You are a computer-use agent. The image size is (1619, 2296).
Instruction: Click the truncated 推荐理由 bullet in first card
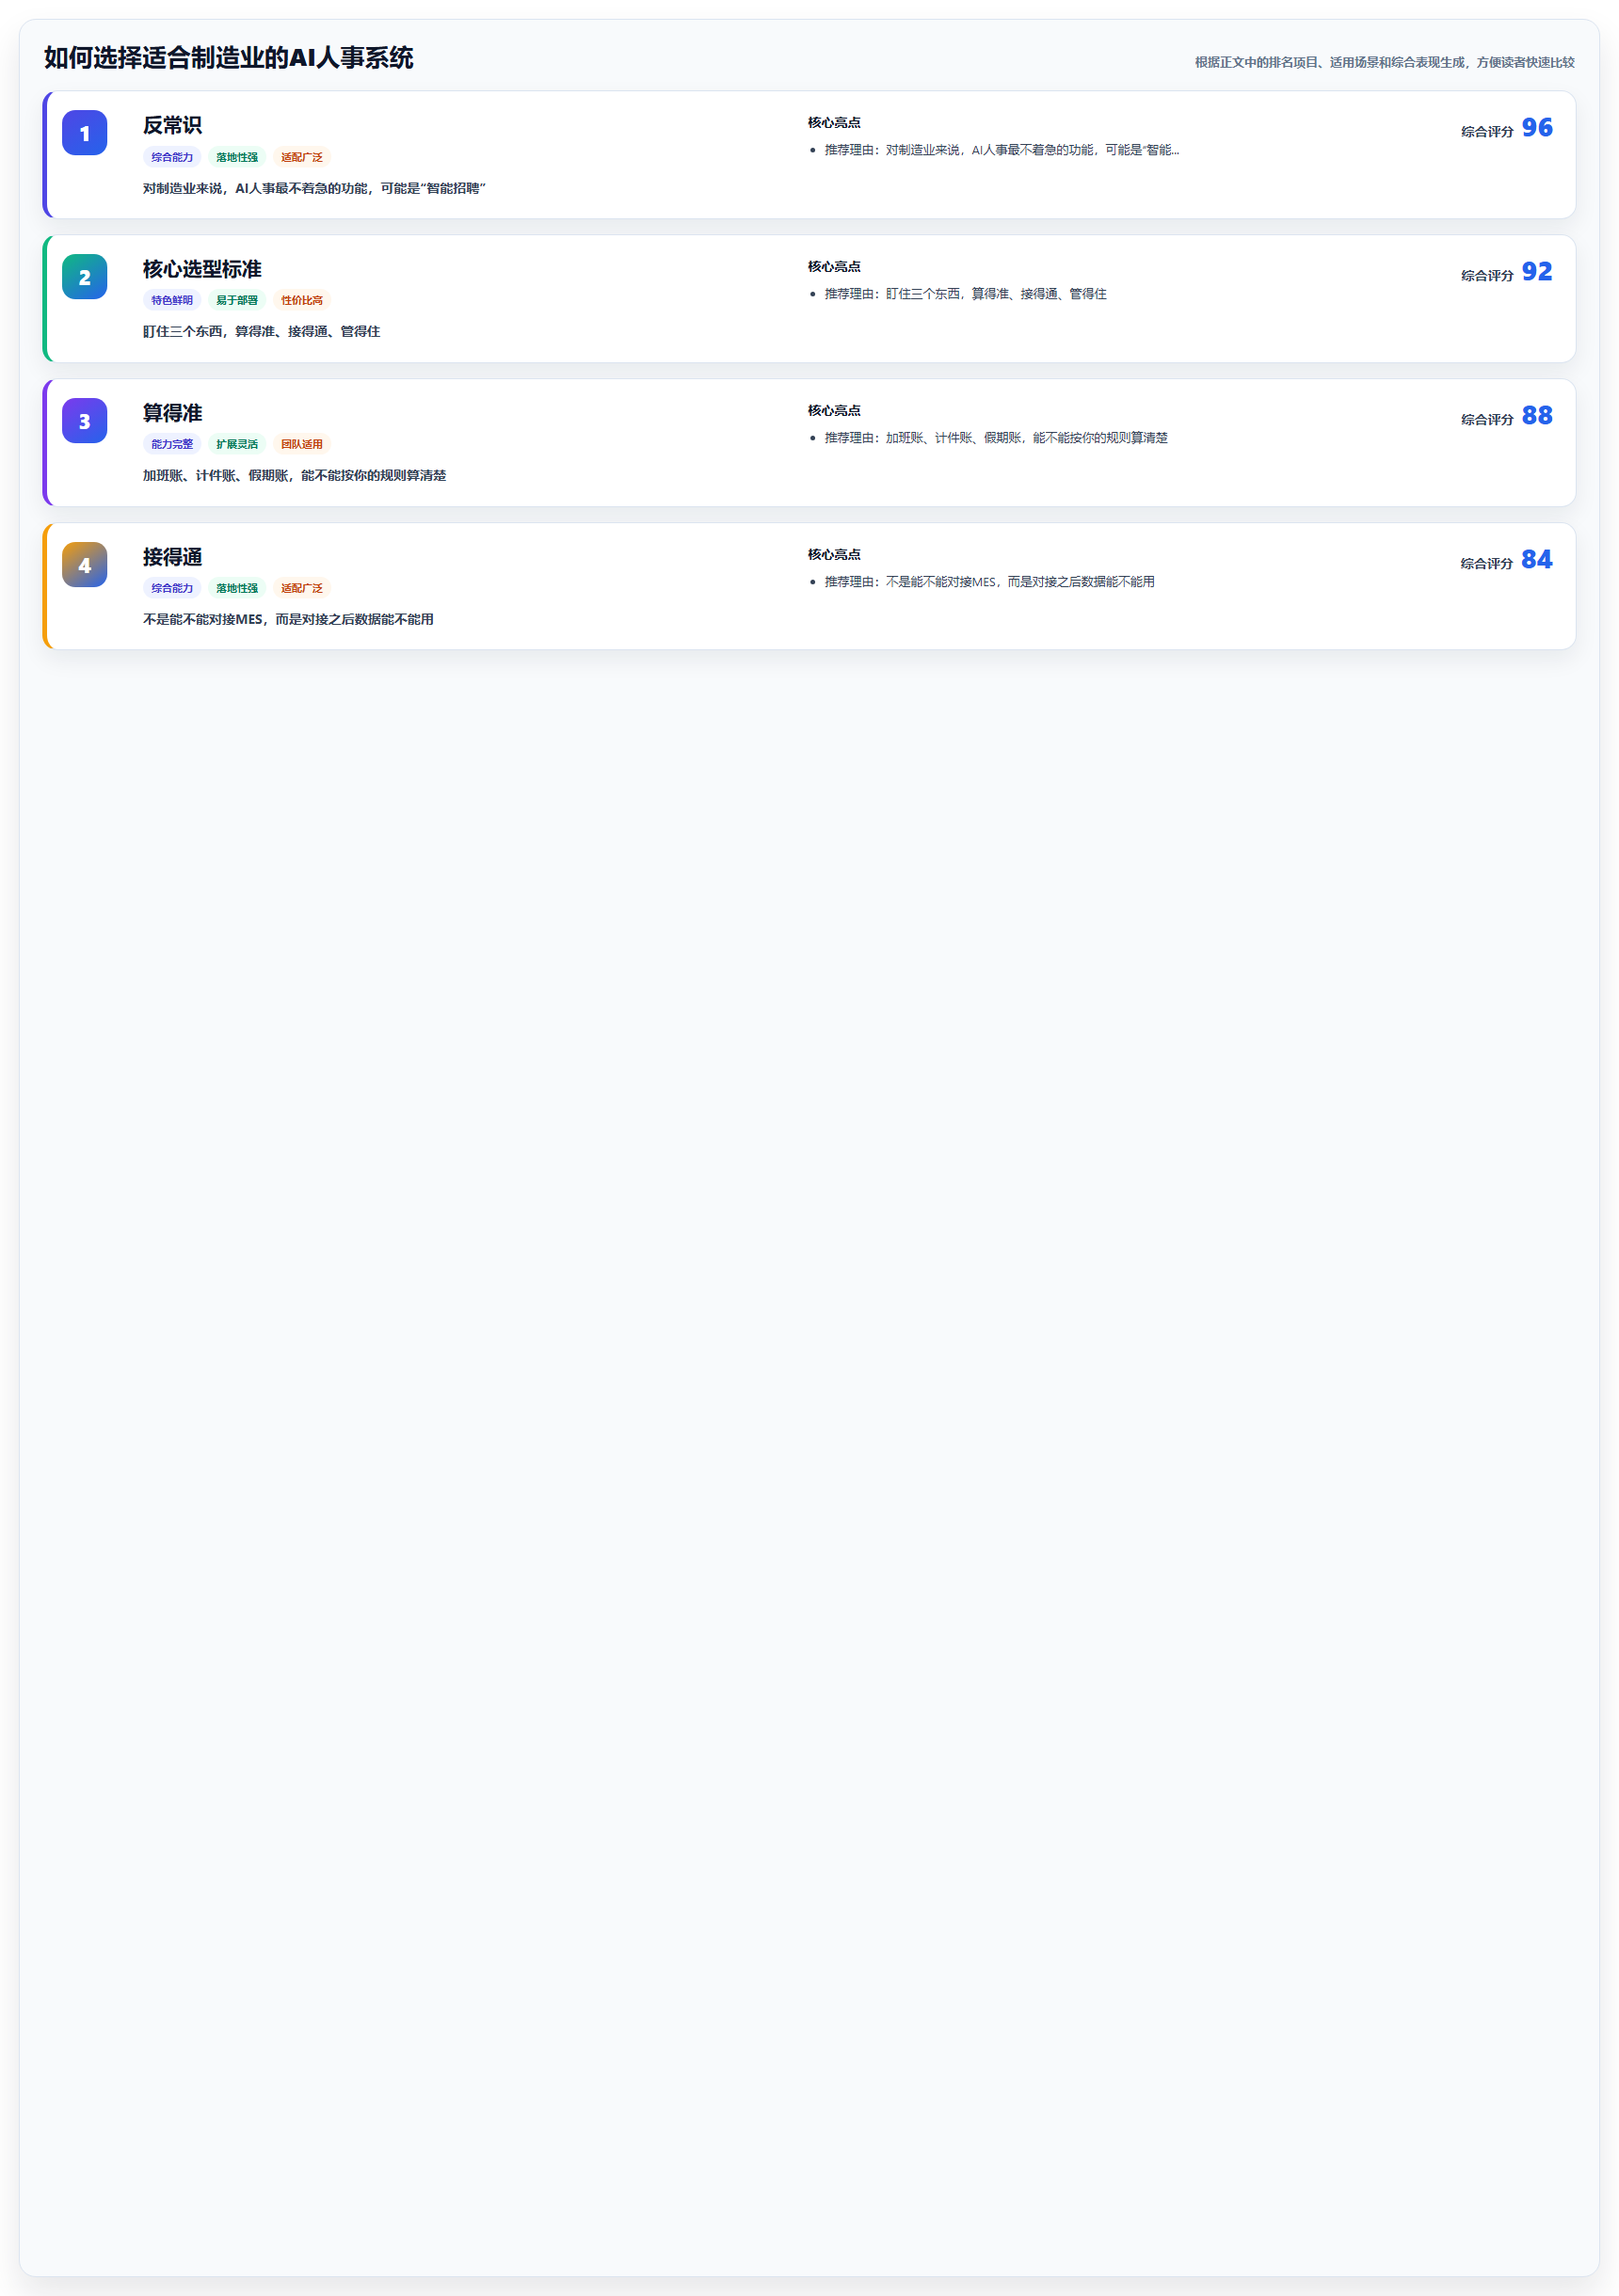tap(1002, 150)
